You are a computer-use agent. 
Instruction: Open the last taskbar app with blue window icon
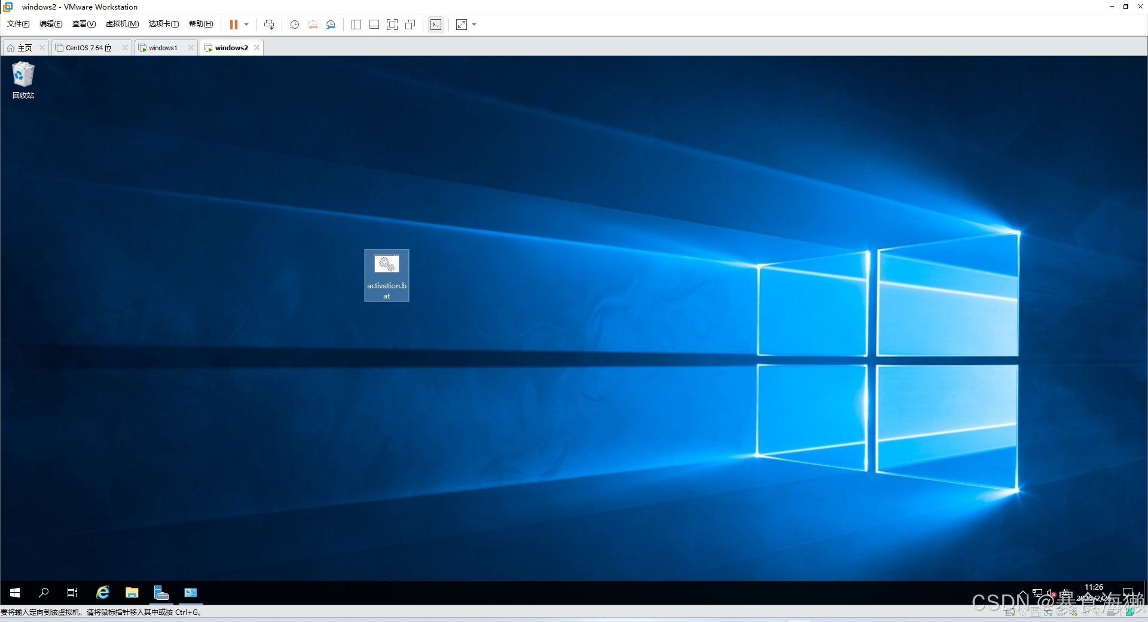click(191, 593)
